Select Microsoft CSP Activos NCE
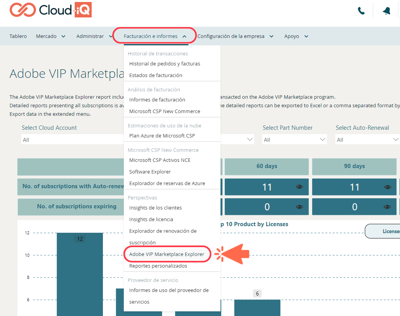 160,160
